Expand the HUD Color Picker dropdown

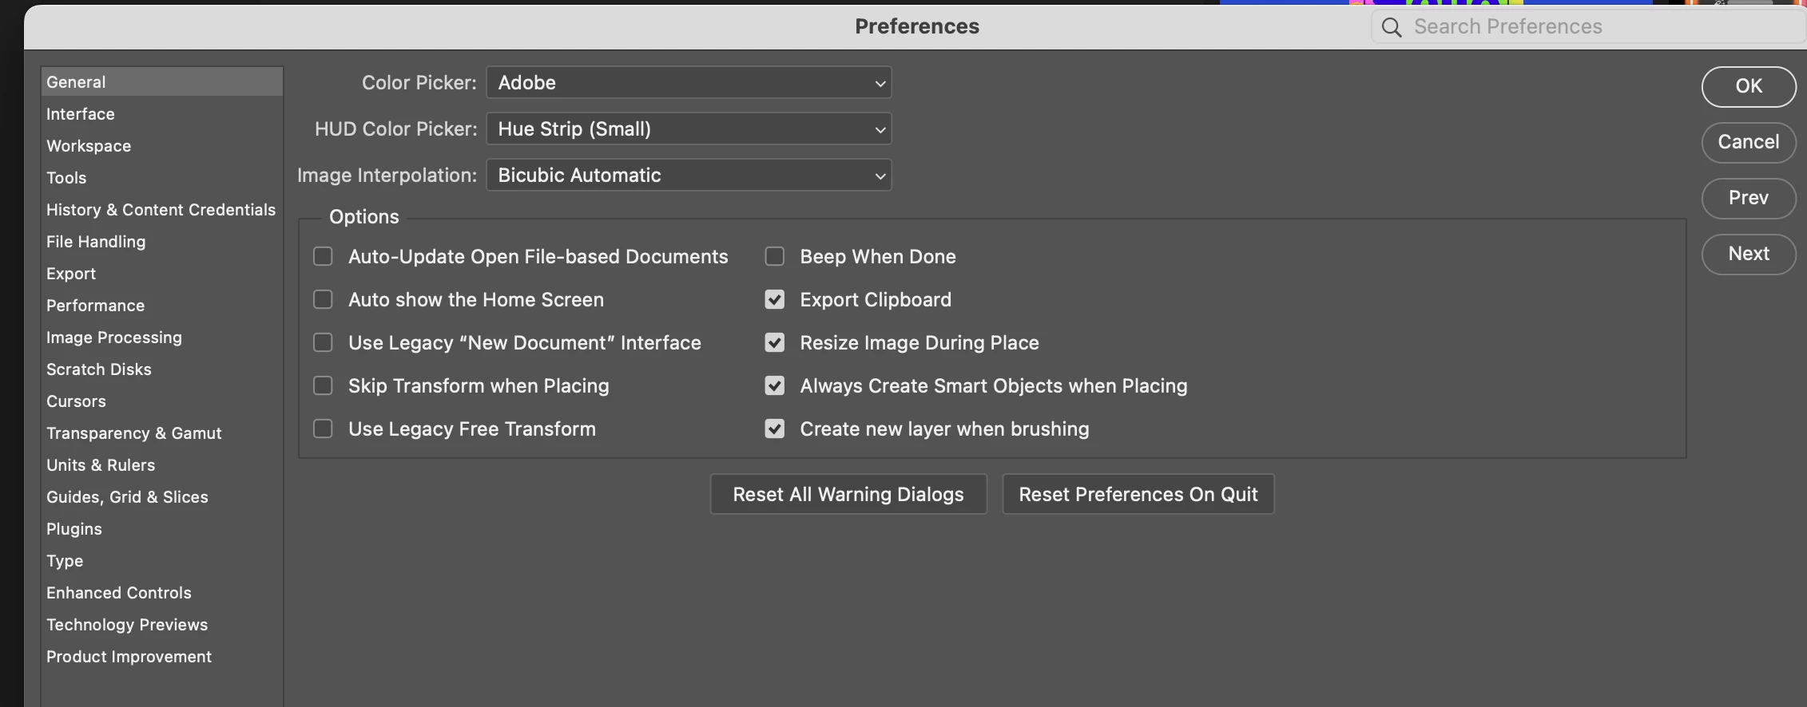[x=689, y=128]
